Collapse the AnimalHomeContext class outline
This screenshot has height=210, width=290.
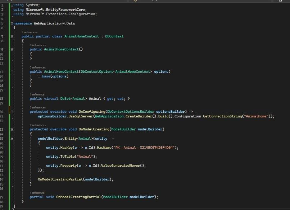tap(12, 36)
